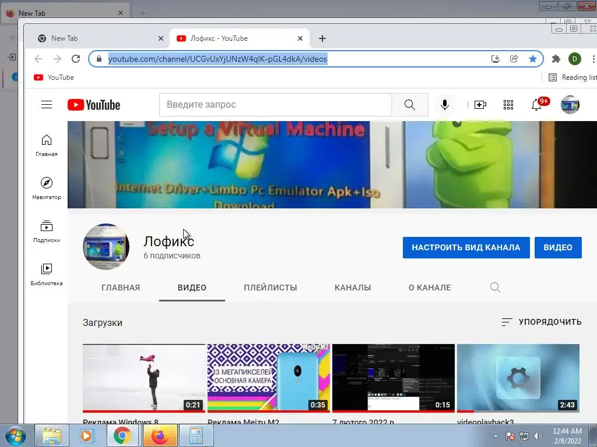Click Chrome back arrow button
Screen dimensions: 597x447
[38, 59]
